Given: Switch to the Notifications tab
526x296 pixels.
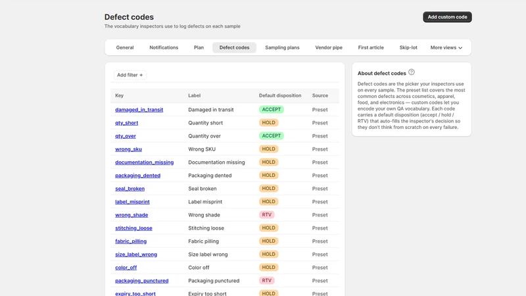Looking at the screenshot, I should 164,47.
